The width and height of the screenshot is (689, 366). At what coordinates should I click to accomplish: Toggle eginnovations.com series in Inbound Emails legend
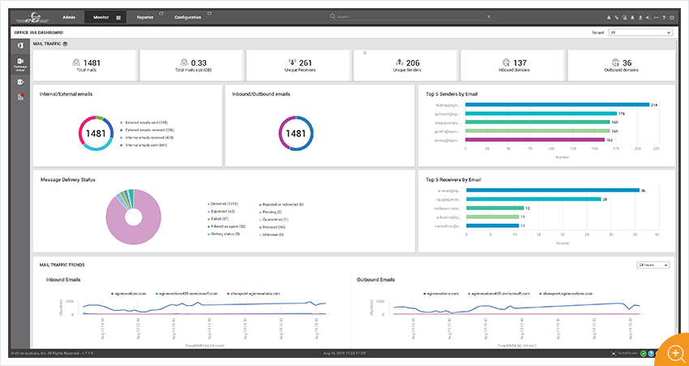tap(131, 293)
